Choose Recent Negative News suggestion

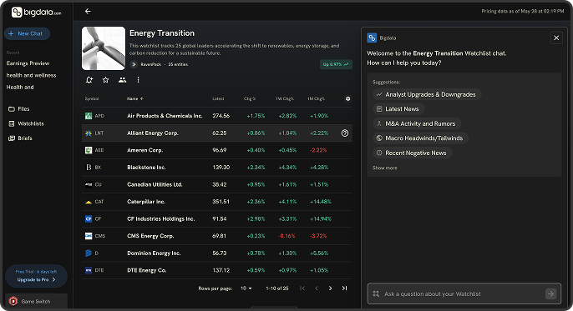point(413,153)
